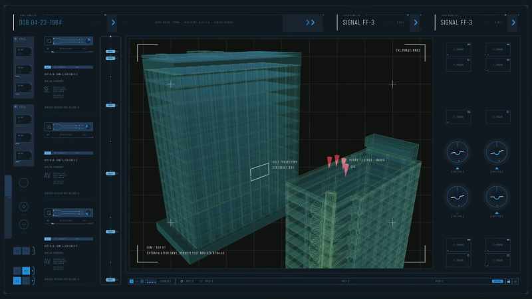Click the lowest circle icon in left sidebar
The height and width of the screenshot is (299, 532).
tap(23, 225)
